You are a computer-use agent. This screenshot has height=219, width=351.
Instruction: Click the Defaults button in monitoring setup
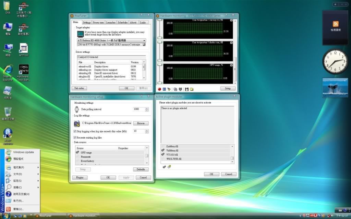click(x=141, y=169)
